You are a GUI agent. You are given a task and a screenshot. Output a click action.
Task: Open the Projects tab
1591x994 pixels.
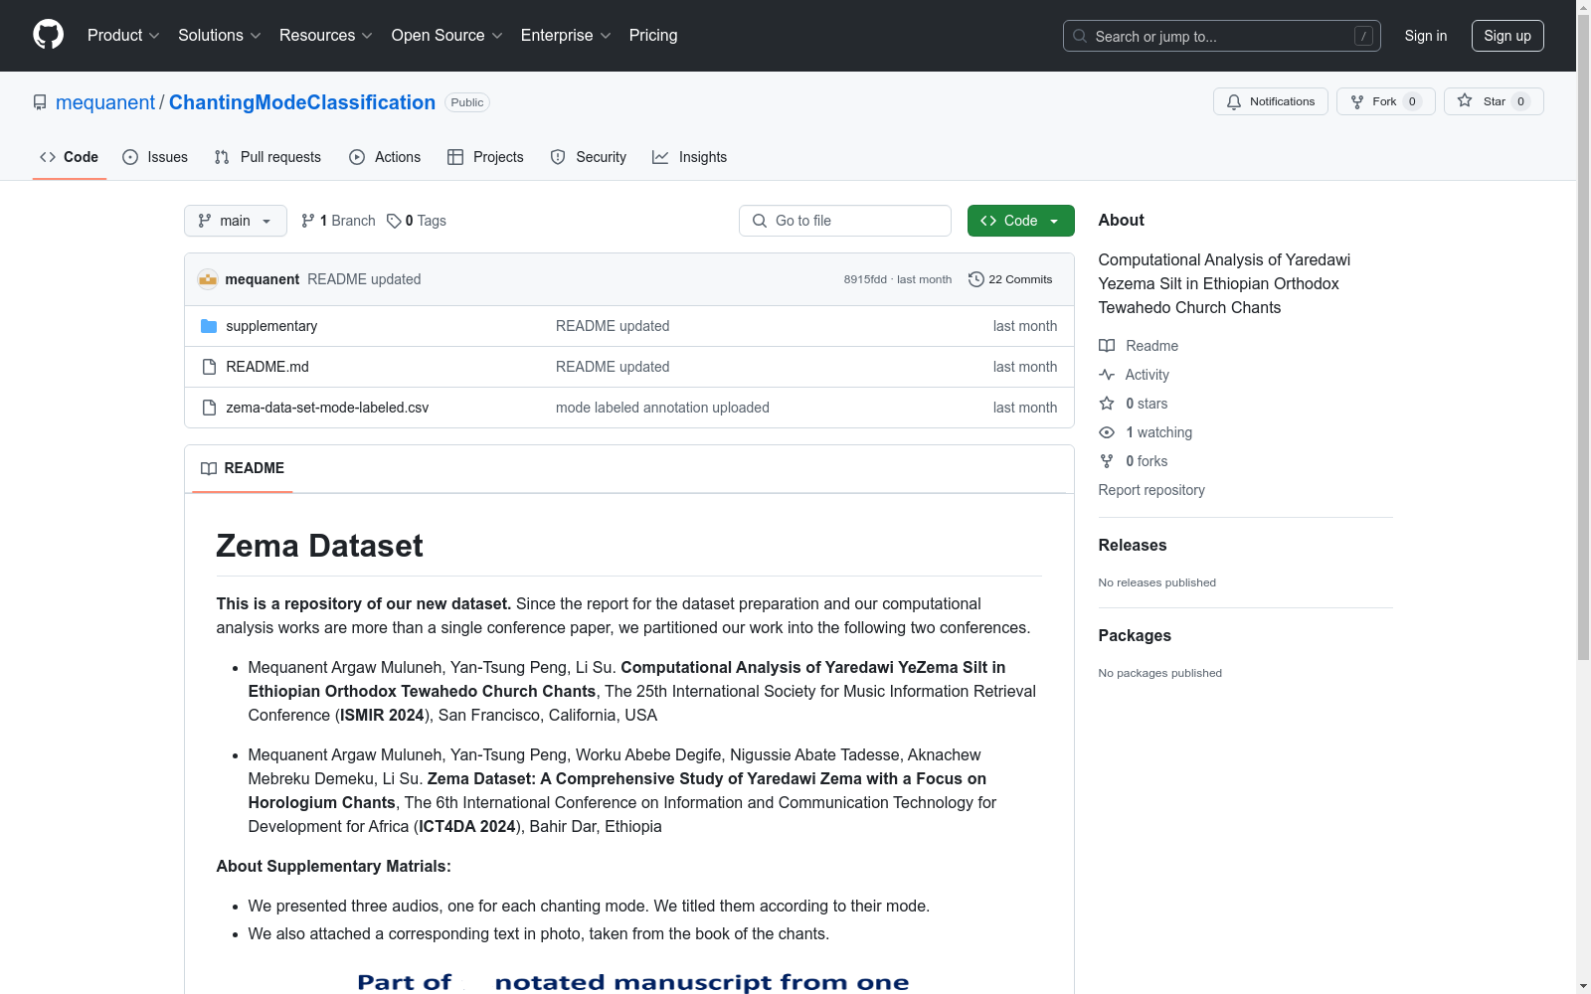pos(485,157)
